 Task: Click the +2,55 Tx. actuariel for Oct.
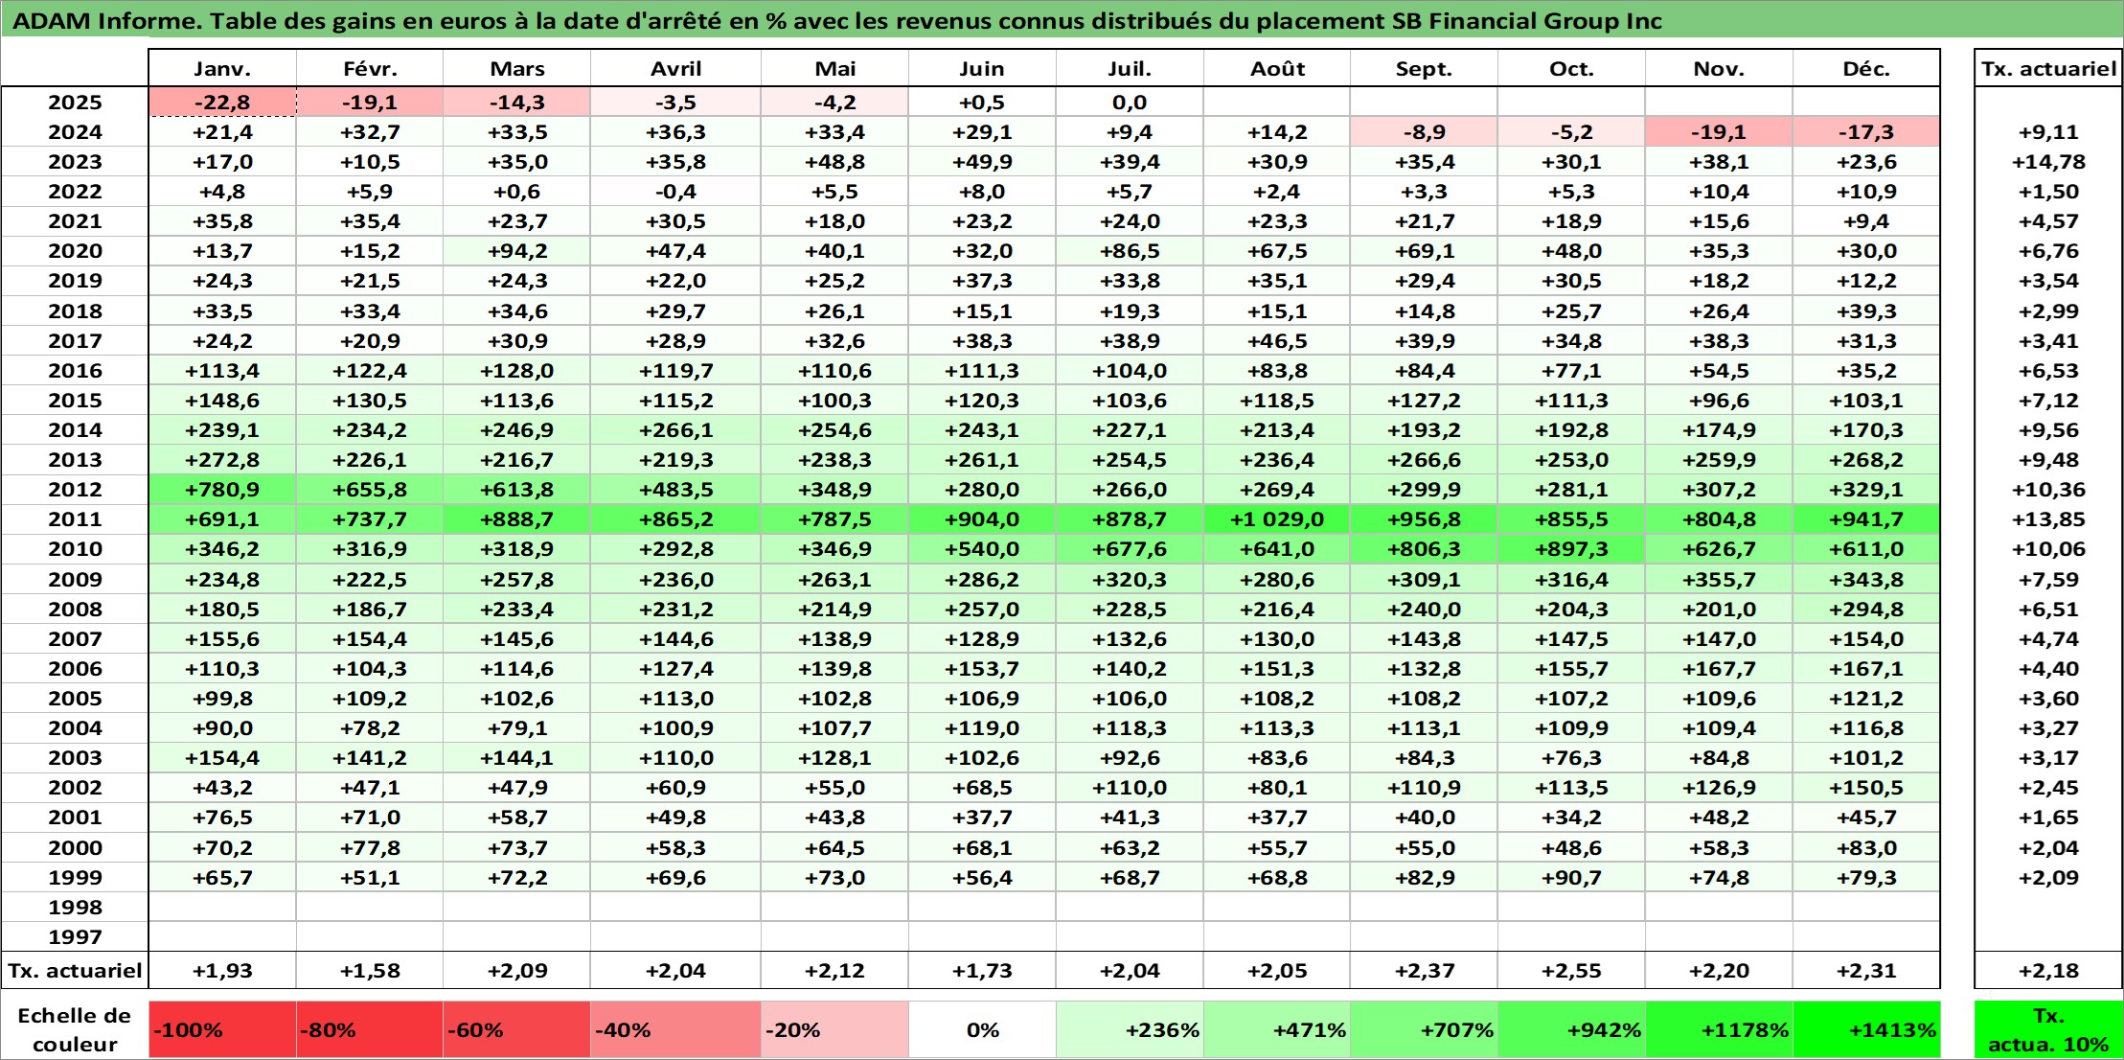(x=1572, y=970)
